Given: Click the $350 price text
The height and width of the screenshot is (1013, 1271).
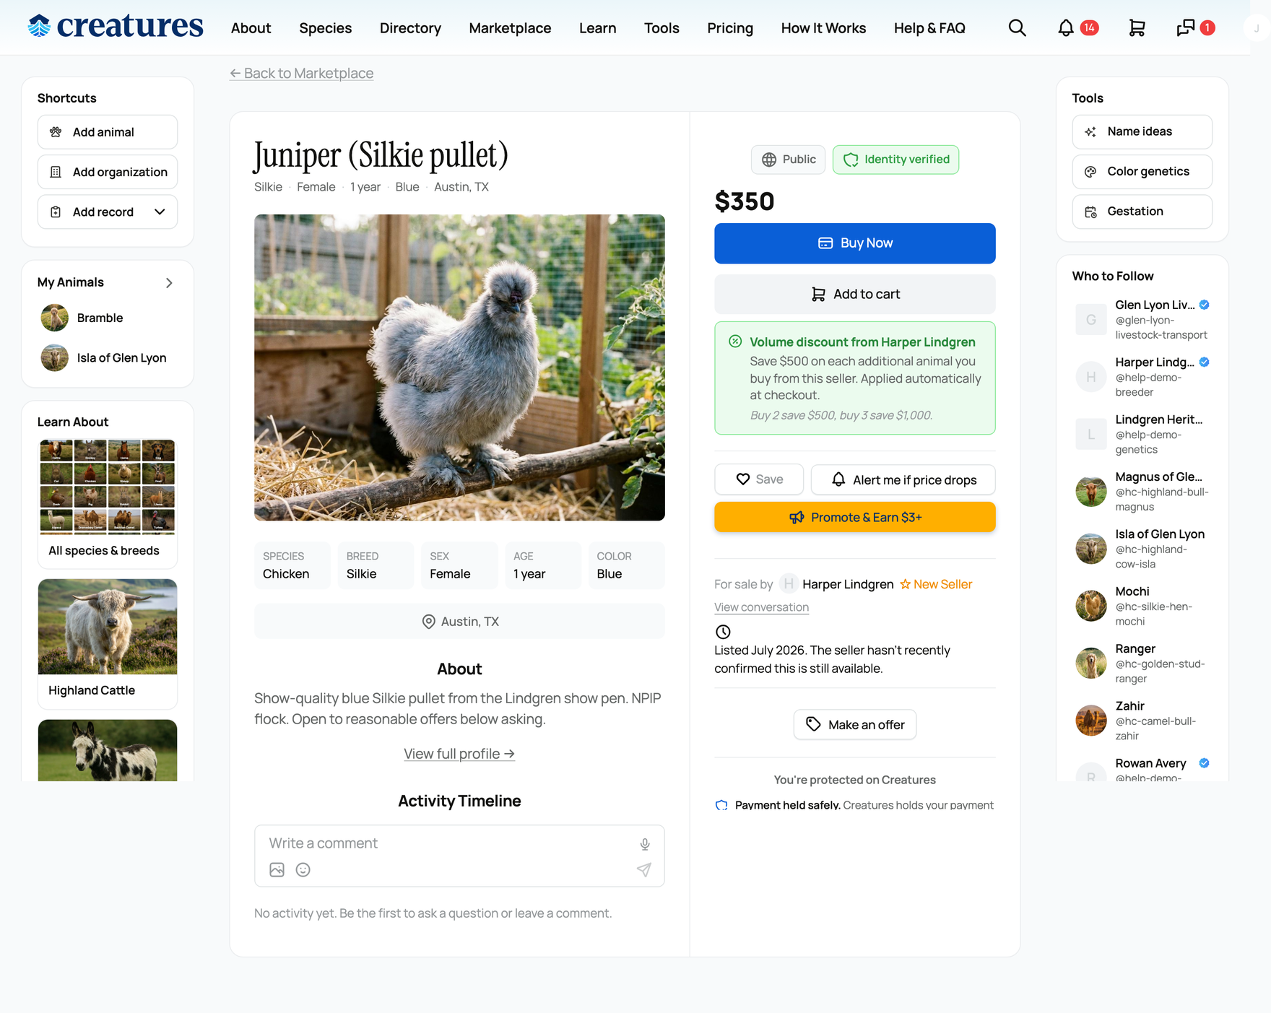Looking at the screenshot, I should click(745, 201).
